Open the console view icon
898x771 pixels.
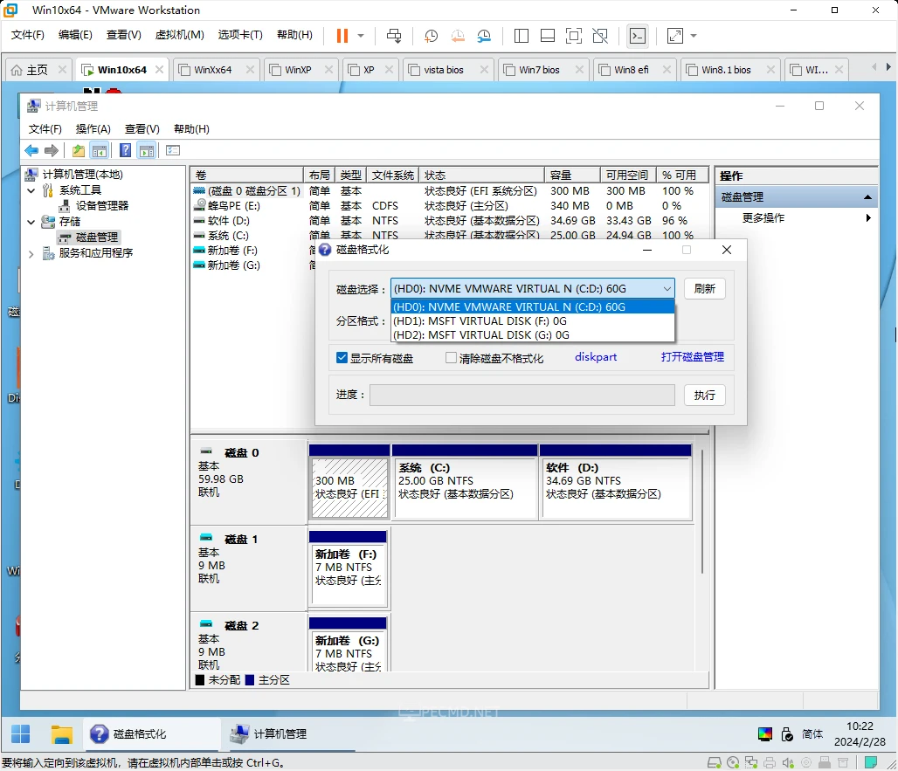pyautogui.click(x=638, y=36)
